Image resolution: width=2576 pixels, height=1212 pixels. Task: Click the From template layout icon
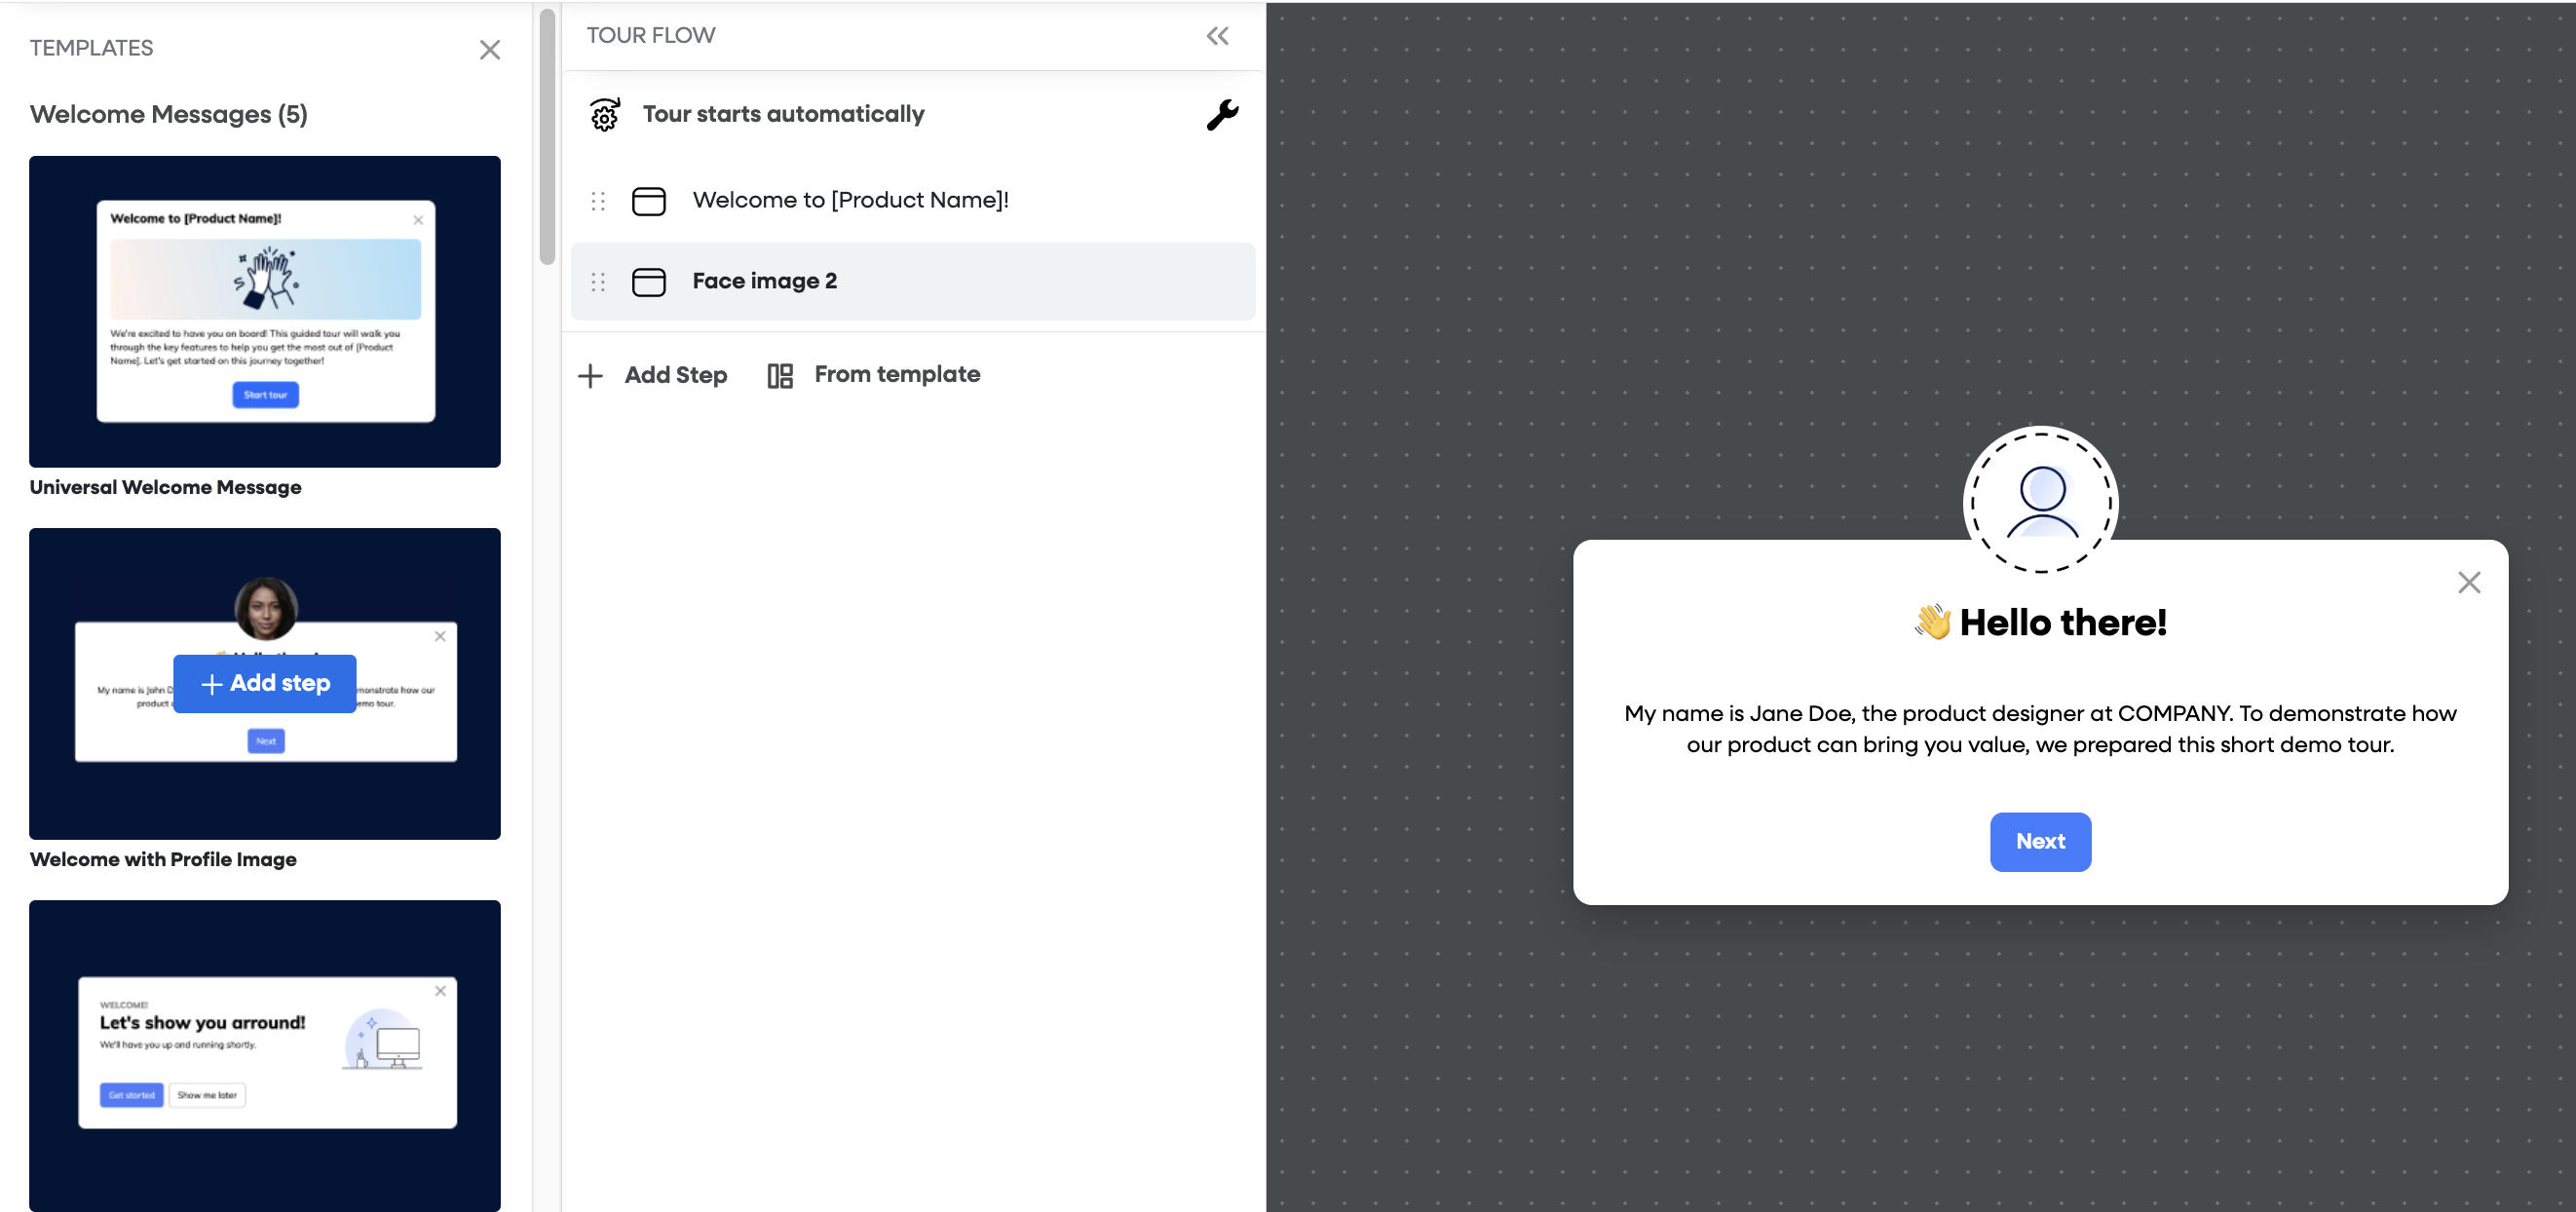779,376
